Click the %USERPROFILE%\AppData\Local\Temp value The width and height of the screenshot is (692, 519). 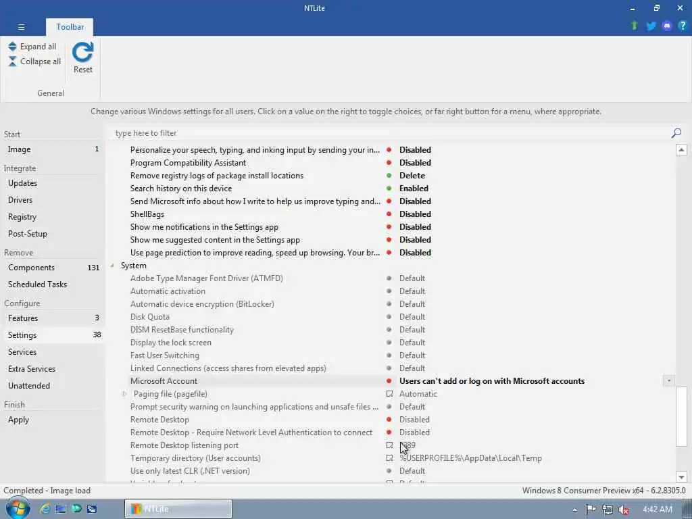click(x=470, y=458)
